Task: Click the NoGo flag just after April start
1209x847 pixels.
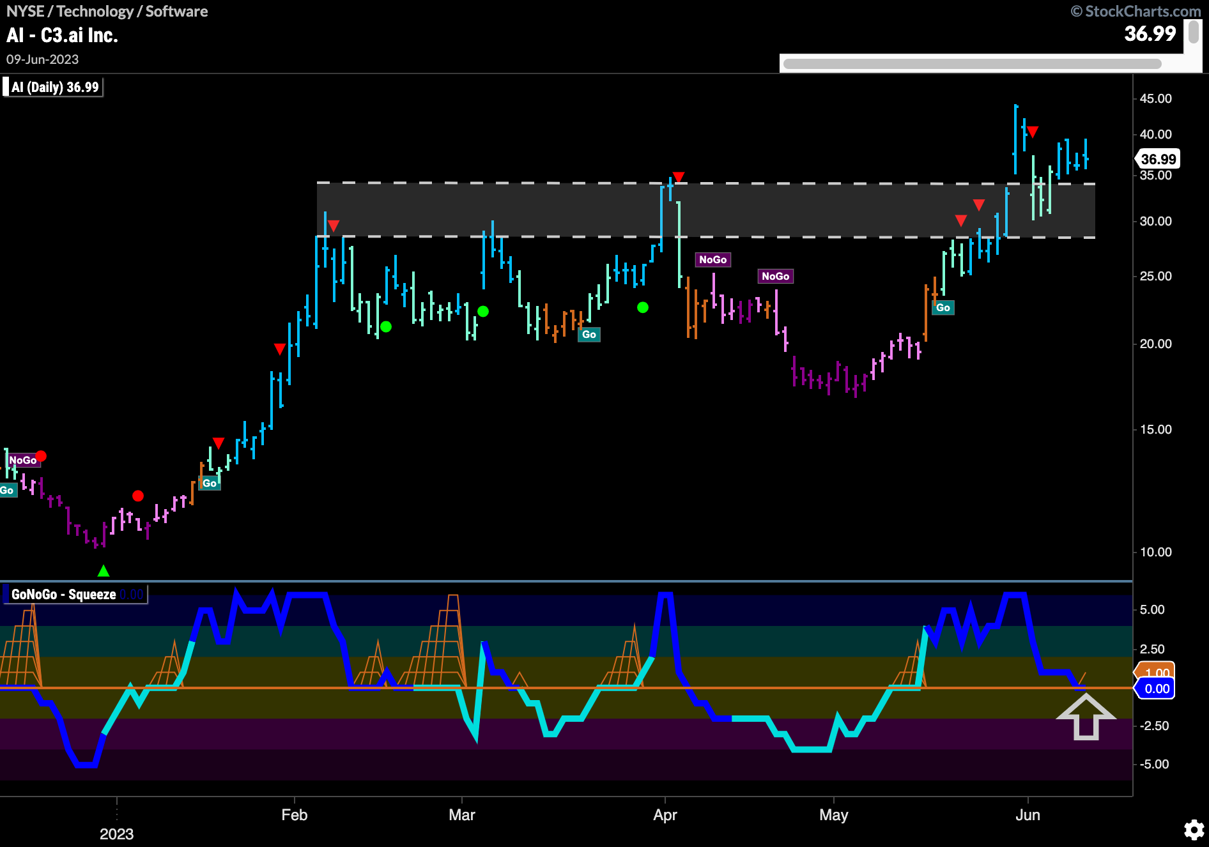Action: click(712, 259)
